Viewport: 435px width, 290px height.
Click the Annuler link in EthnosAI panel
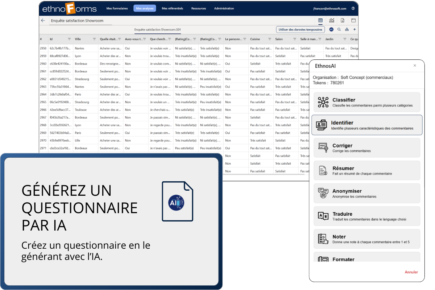tap(411, 272)
